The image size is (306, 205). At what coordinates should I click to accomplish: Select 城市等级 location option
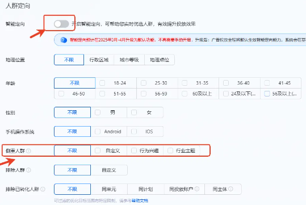(129, 60)
